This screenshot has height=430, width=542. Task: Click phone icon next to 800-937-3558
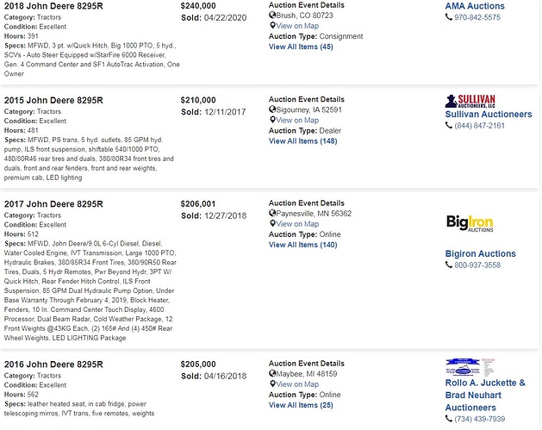pos(449,265)
